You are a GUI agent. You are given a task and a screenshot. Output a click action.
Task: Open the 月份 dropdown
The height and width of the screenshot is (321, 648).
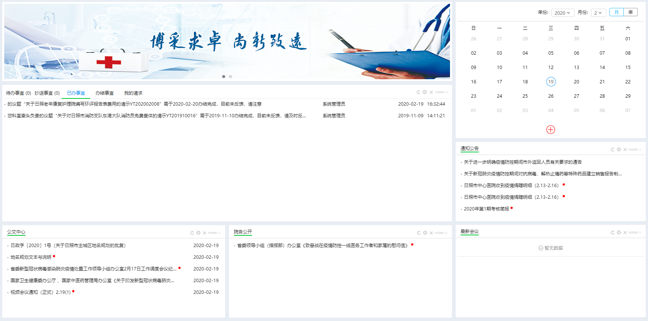(598, 13)
